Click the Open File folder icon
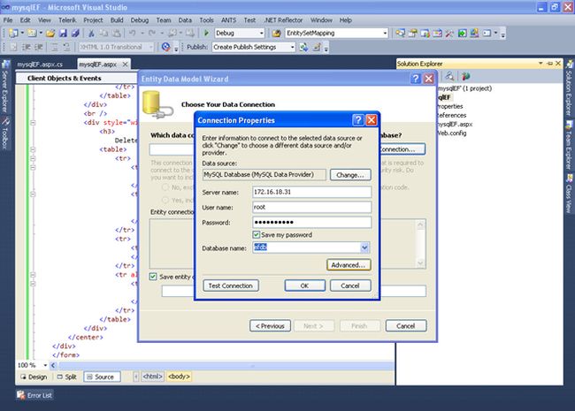 point(50,34)
